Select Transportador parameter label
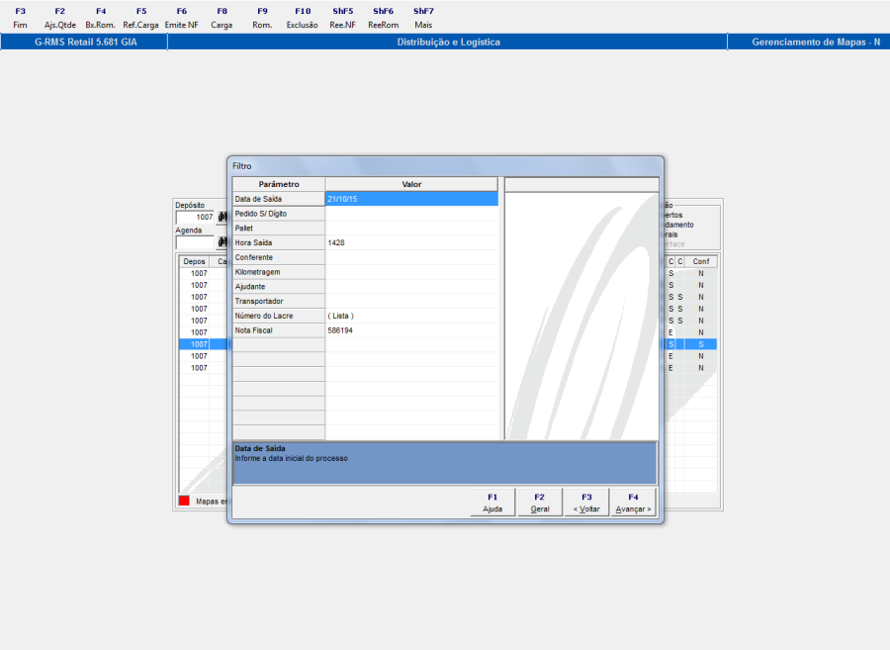 279,301
